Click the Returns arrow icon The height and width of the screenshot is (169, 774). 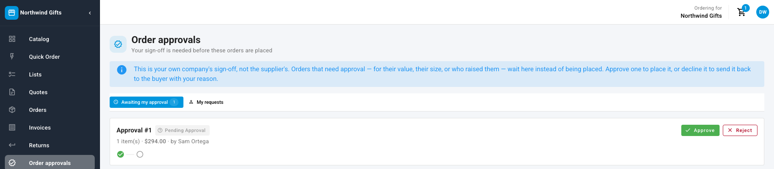tap(12, 145)
